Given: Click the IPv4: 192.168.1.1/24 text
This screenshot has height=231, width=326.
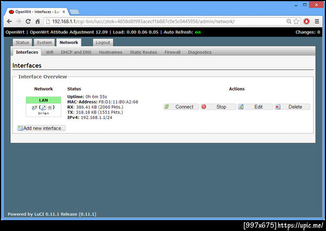Looking at the screenshot, I should click(x=90, y=118).
